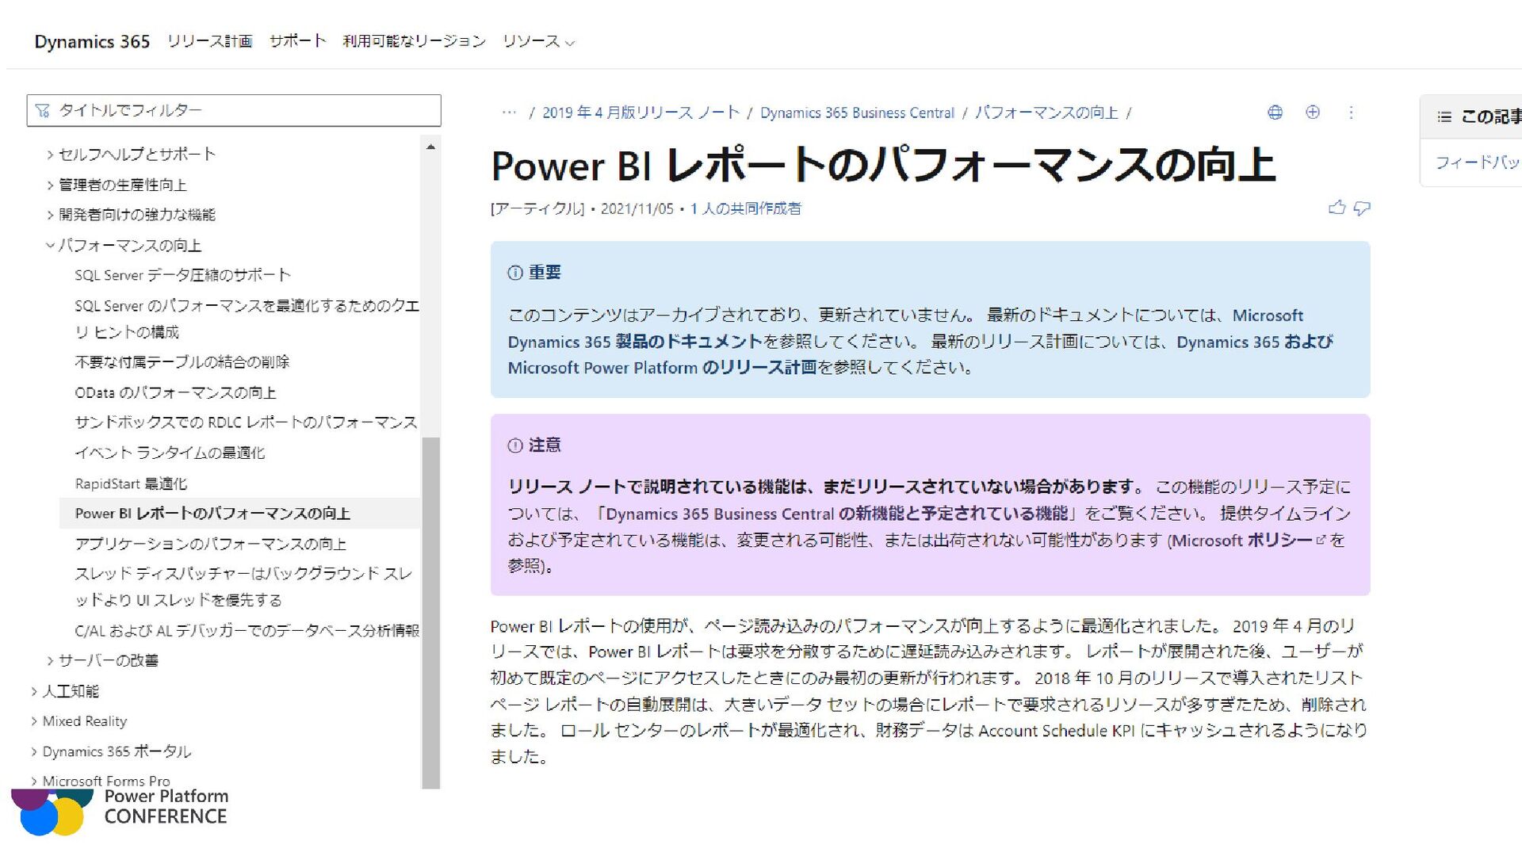Click the external link icon after ポリシー
Viewport: 1522px width, 856px height.
tap(1321, 540)
